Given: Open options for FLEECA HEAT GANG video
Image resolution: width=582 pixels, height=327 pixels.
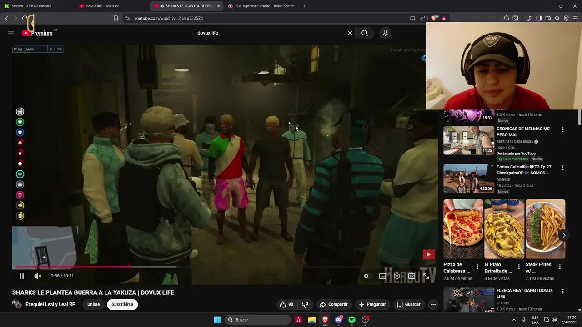Looking at the screenshot, I should tap(563, 291).
